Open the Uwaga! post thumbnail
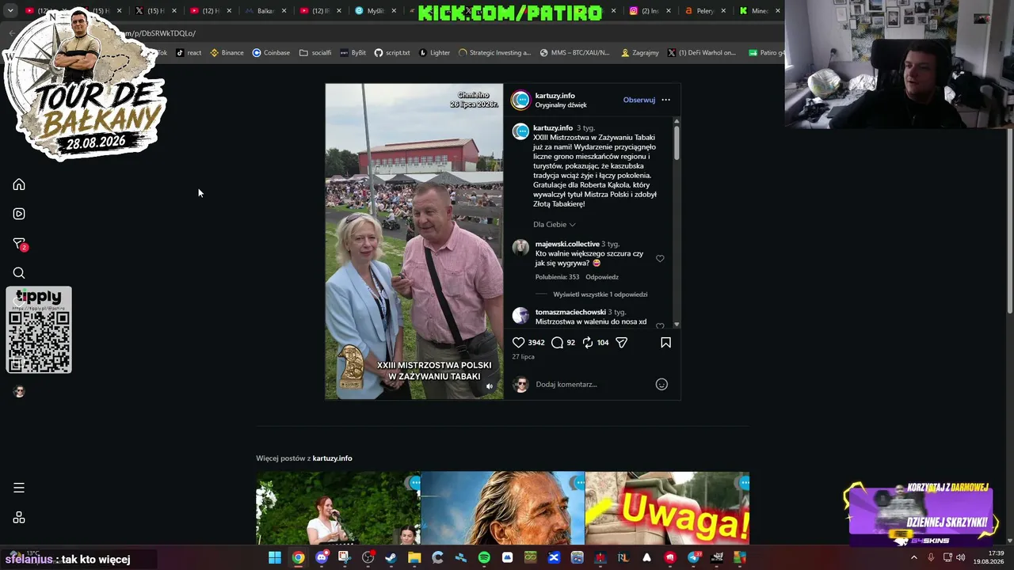The height and width of the screenshot is (570, 1014). click(x=667, y=508)
